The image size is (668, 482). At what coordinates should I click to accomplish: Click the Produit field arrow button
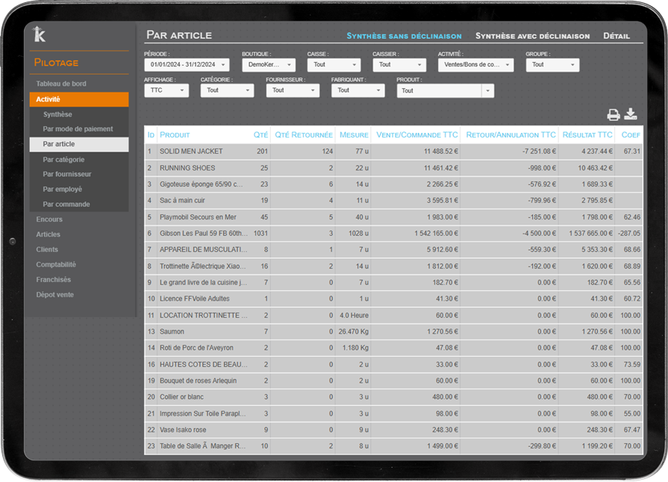[x=488, y=91]
